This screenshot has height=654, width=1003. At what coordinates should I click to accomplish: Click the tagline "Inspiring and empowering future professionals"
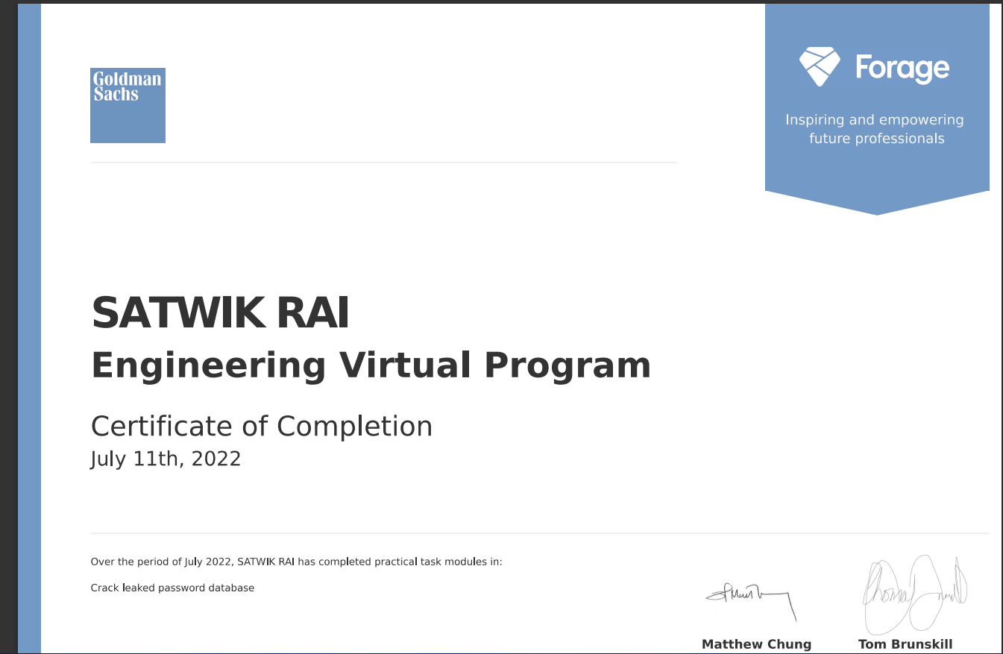point(876,129)
